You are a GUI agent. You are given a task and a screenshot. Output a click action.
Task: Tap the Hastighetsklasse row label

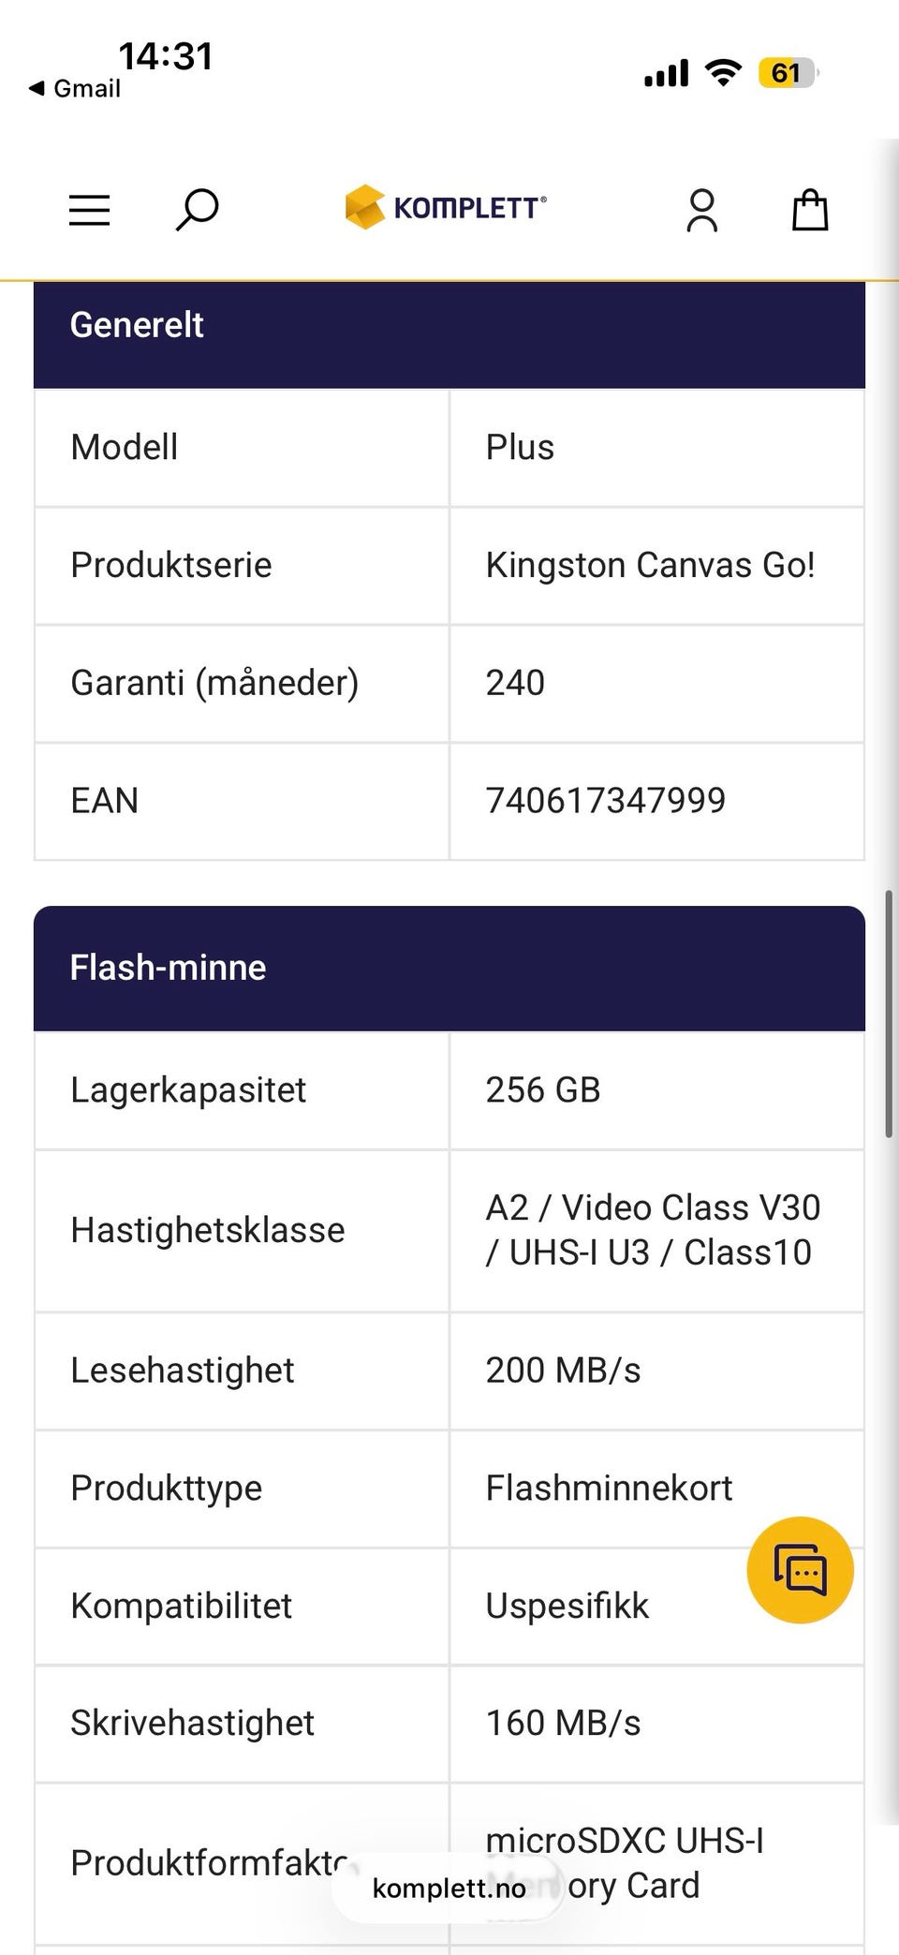point(208,1230)
